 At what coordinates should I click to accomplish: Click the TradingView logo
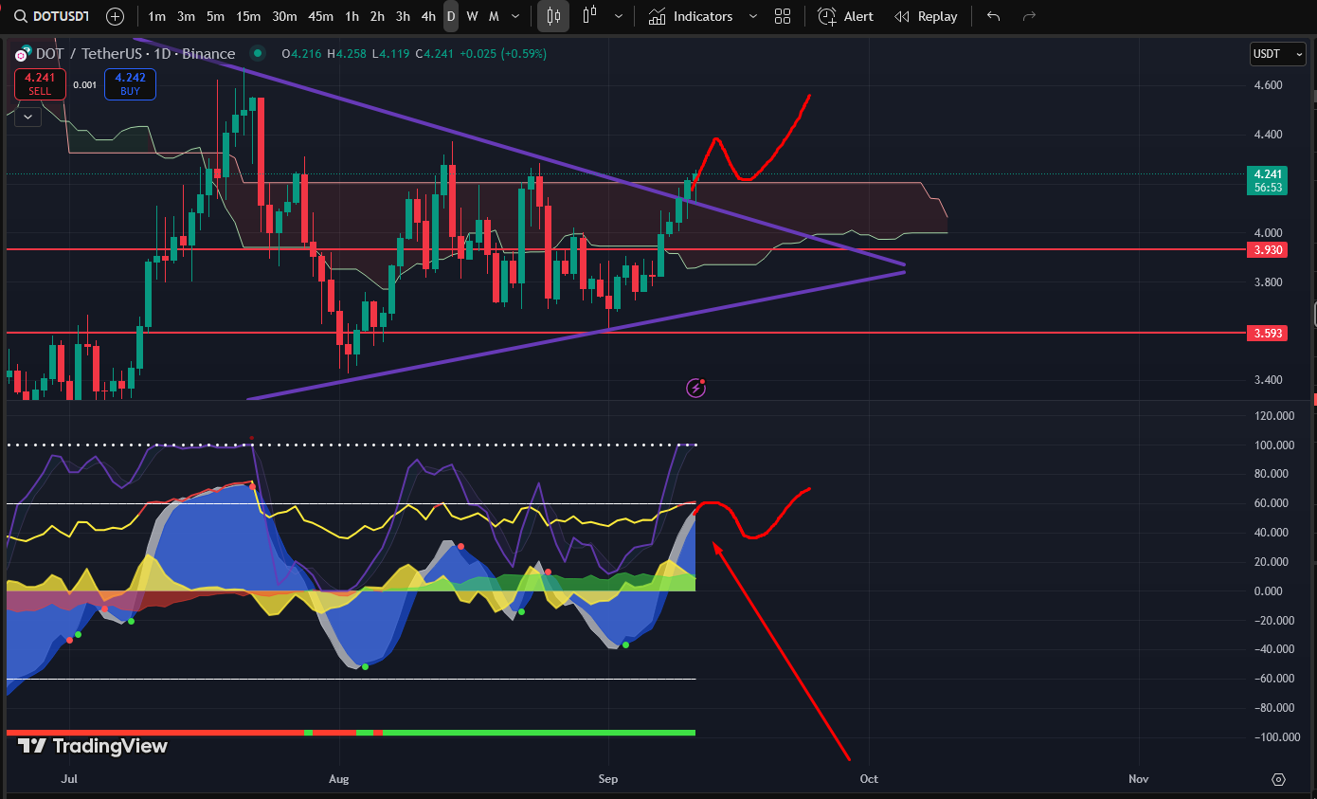(93, 746)
